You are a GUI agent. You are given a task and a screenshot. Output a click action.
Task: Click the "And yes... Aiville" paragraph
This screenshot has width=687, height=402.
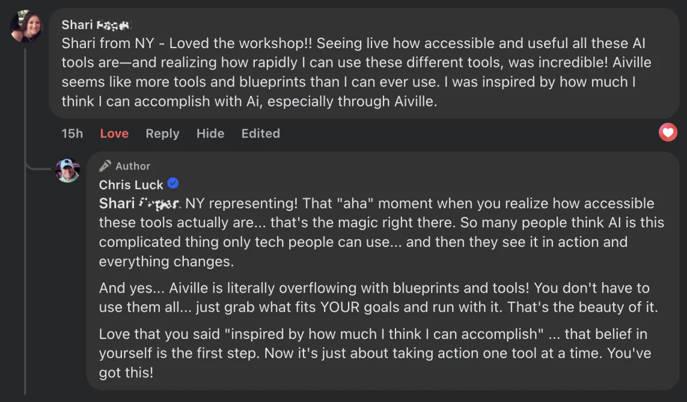click(378, 297)
